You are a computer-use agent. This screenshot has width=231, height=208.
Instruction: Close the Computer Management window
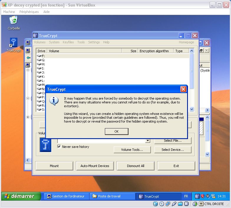click(207, 43)
